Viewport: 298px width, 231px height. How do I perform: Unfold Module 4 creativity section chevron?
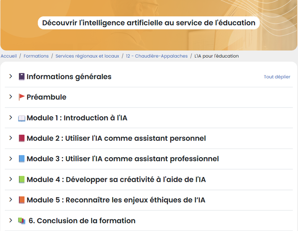11,179
